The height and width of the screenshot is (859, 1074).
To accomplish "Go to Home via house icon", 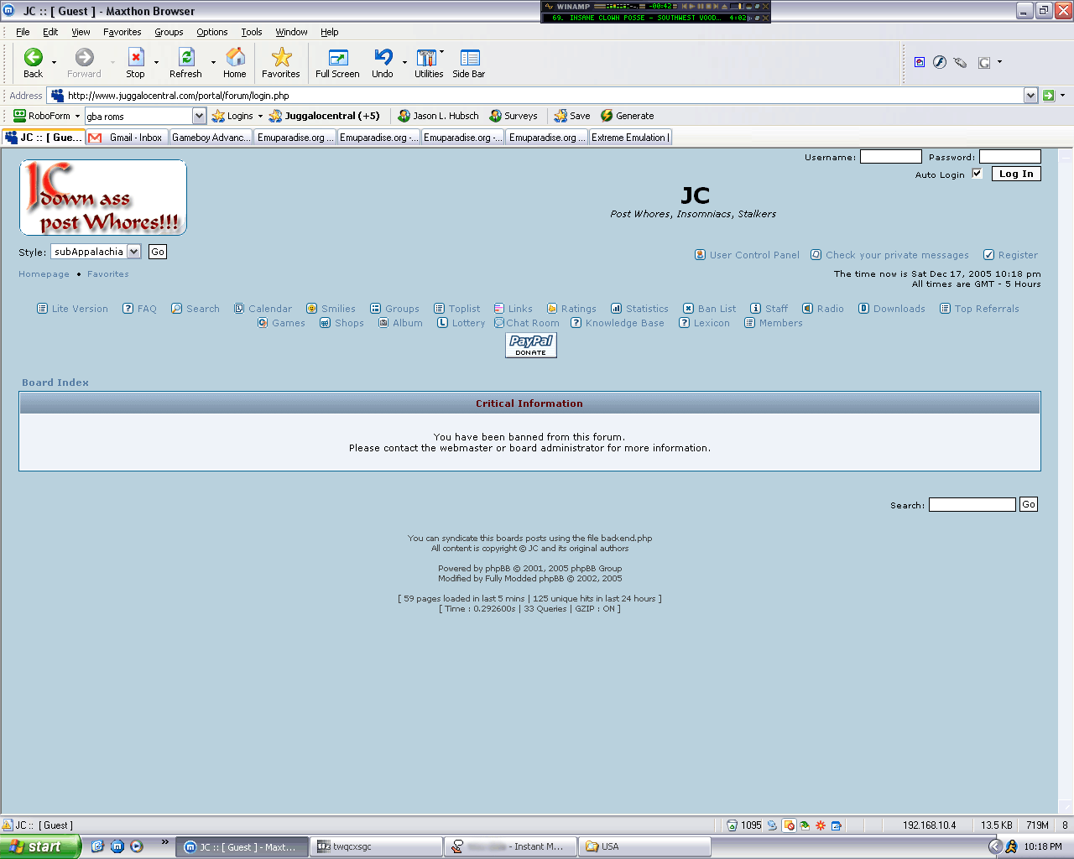I will point(235,57).
